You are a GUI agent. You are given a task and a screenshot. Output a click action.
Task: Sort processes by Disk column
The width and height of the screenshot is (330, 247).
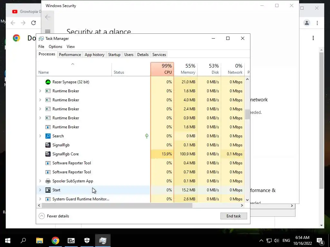click(x=209, y=69)
